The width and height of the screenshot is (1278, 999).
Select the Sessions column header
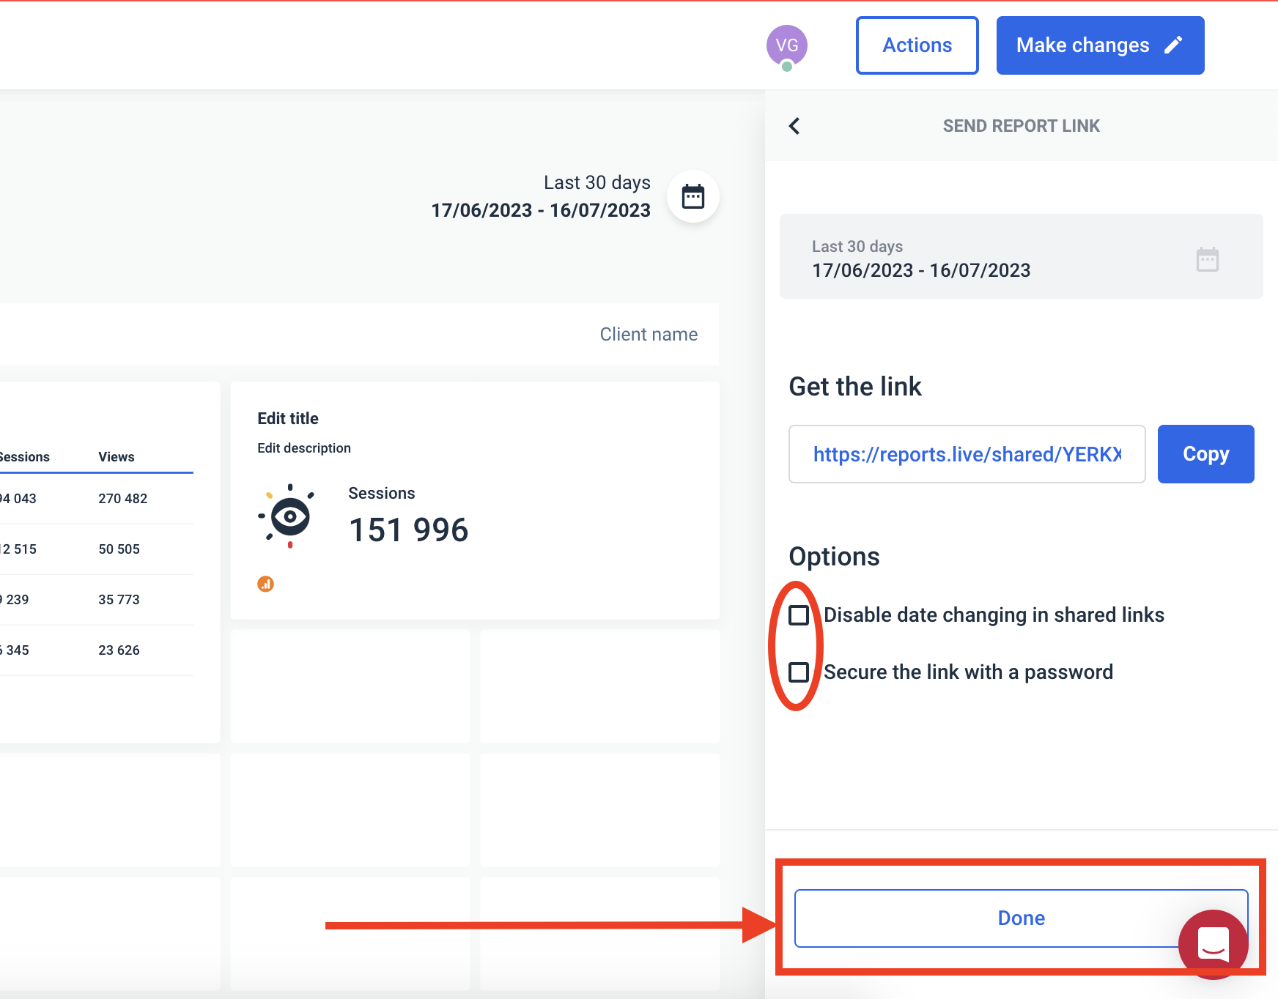24,456
